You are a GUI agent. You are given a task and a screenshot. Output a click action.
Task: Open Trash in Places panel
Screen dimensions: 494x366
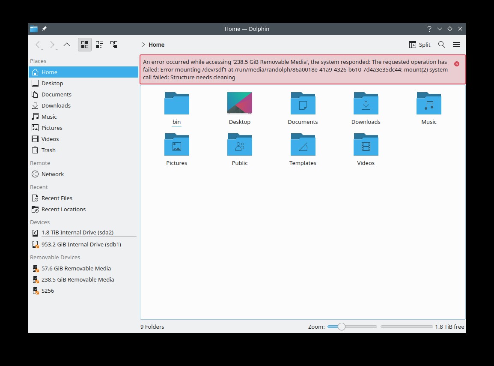(48, 150)
